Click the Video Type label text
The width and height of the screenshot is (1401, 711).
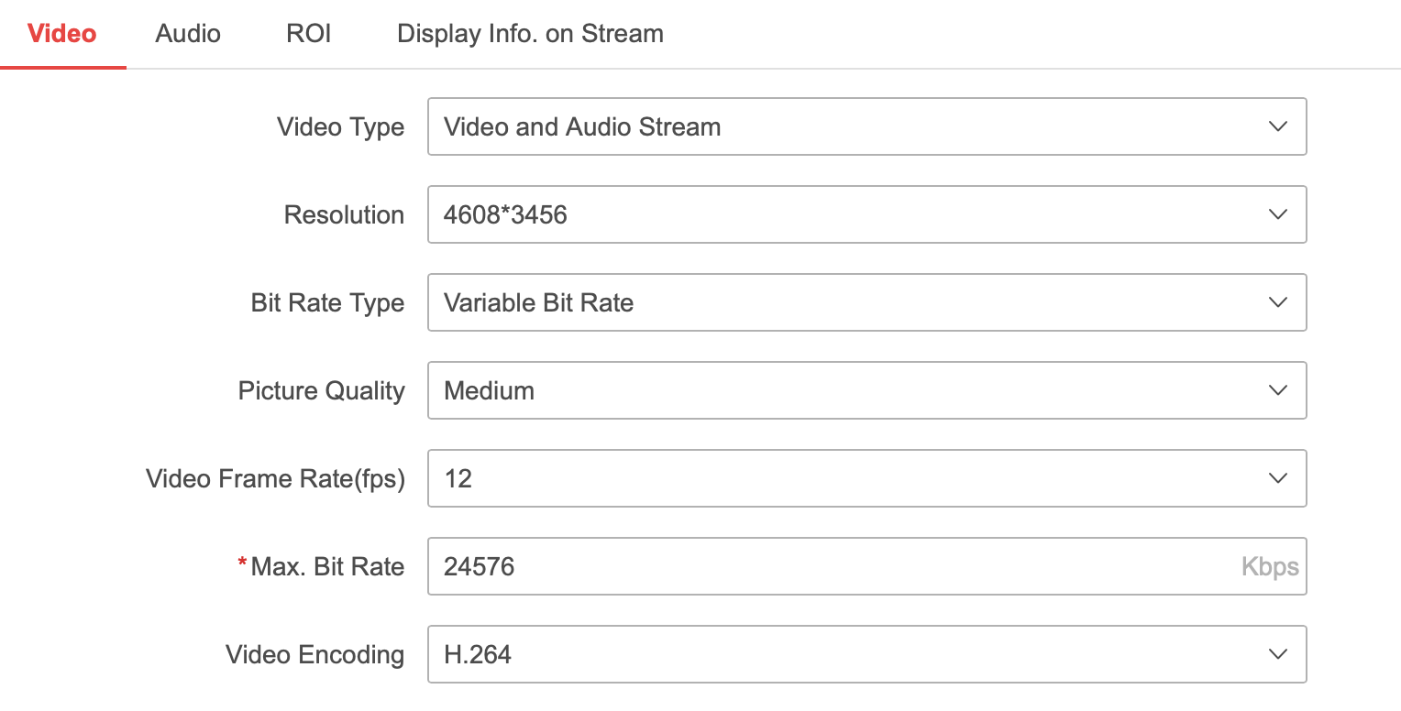340,126
